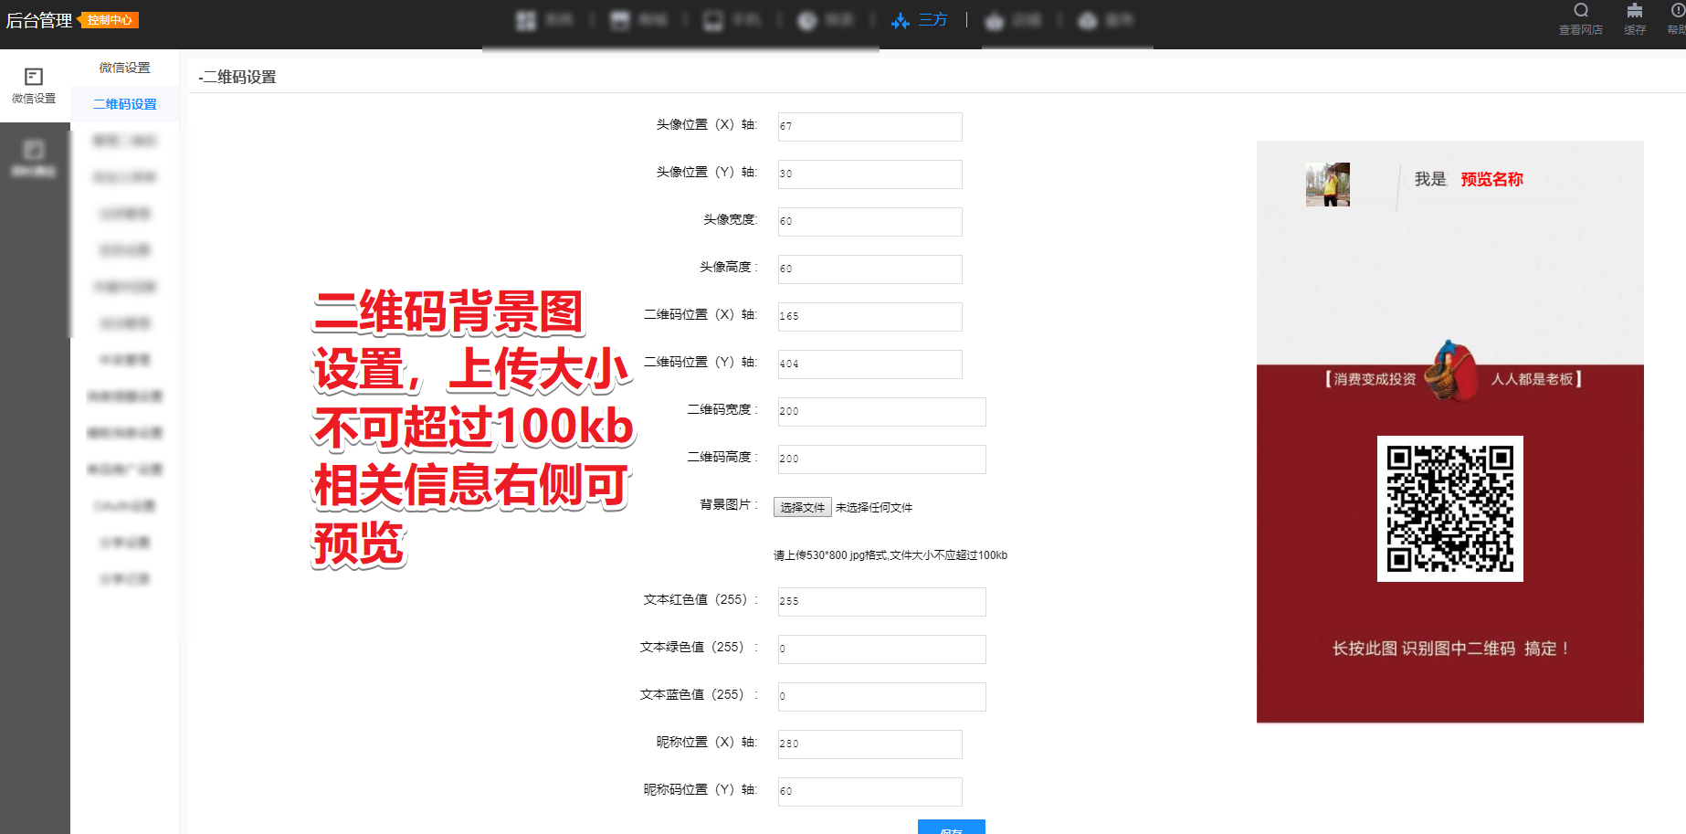This screenshot has width=1686, height=834.
Task: Click the 我是 text in preview
Action: (x=1430, y=179)
